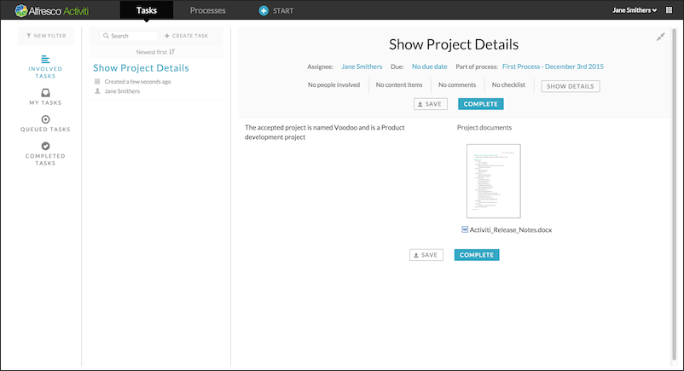The width and height of the screenshot is (684, 371).
Task: Open the Activiti_Release_Notes document thumbnail
Action: pyautogui.click(x=493, y=181)
